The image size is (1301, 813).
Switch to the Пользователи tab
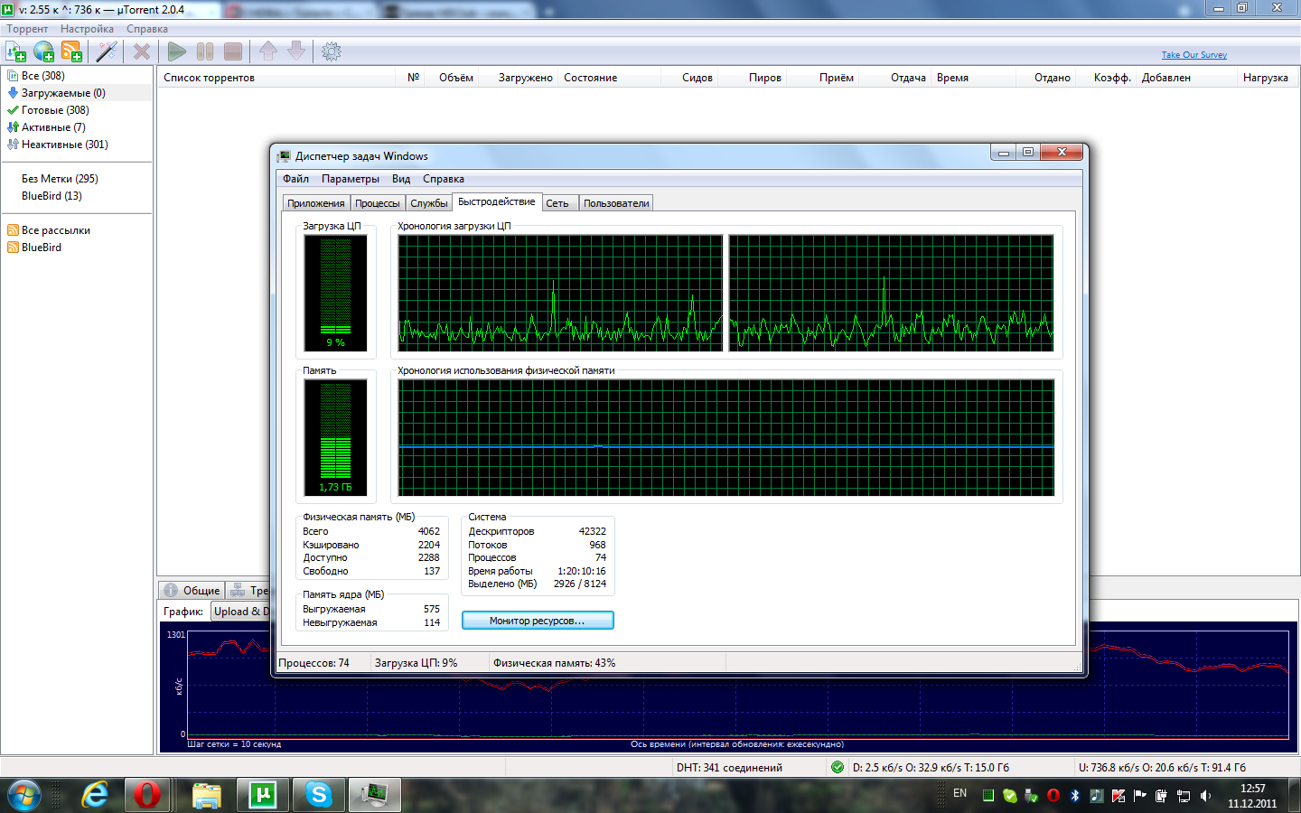(x=616, y=203)
